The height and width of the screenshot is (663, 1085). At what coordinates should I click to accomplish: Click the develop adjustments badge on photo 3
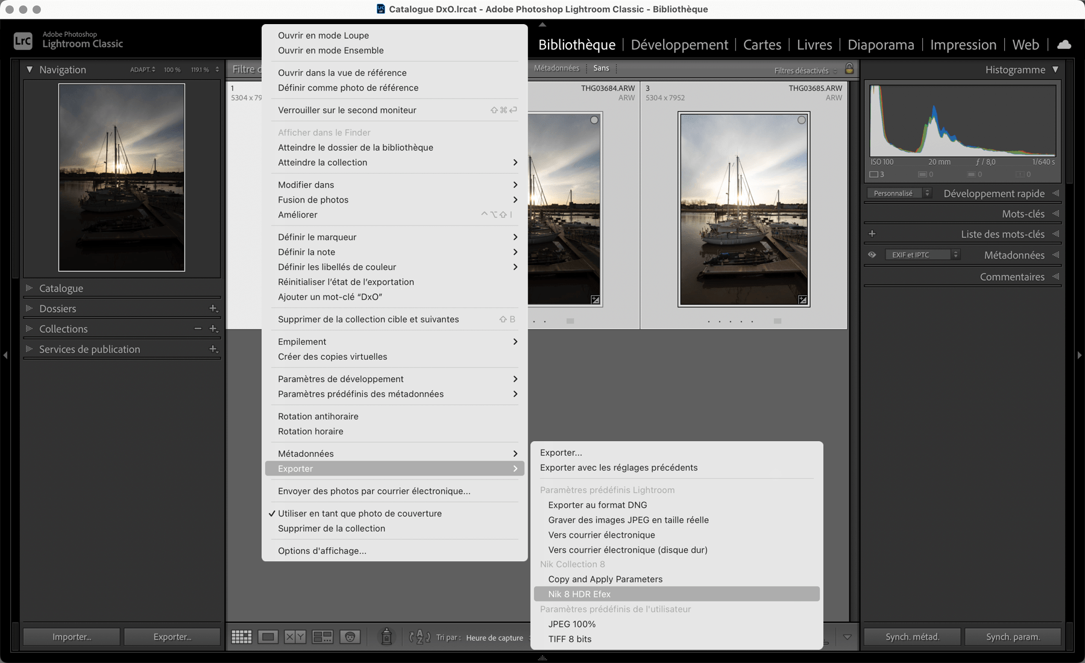(802, 300)
